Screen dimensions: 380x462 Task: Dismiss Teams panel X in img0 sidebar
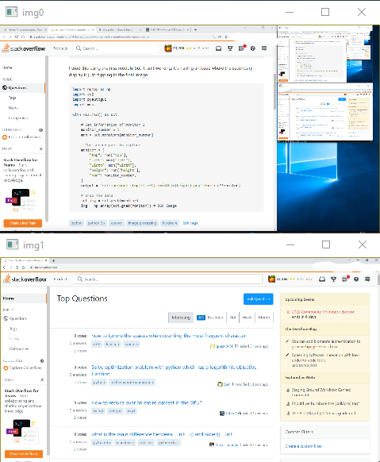tap(41, 148)
